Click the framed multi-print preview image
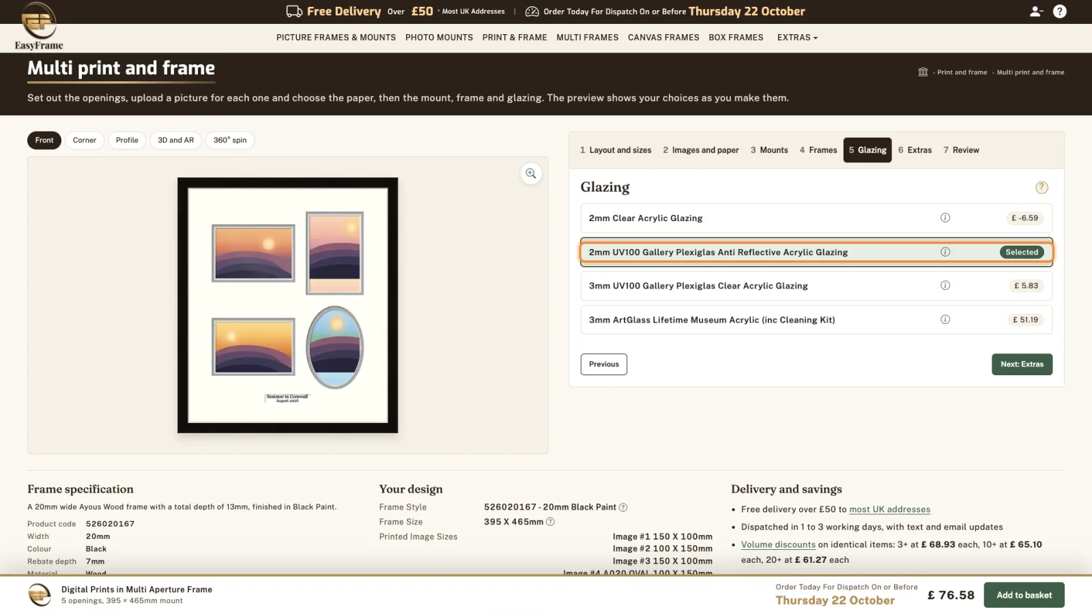Image resolution: width=1092 pixels, height=614 pixels. coord(287,305)
